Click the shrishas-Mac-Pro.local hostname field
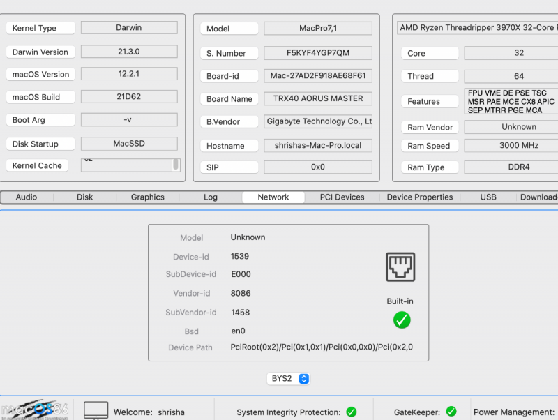The width and height of the screenshot is (558, 420). click(x=318, y=146)
